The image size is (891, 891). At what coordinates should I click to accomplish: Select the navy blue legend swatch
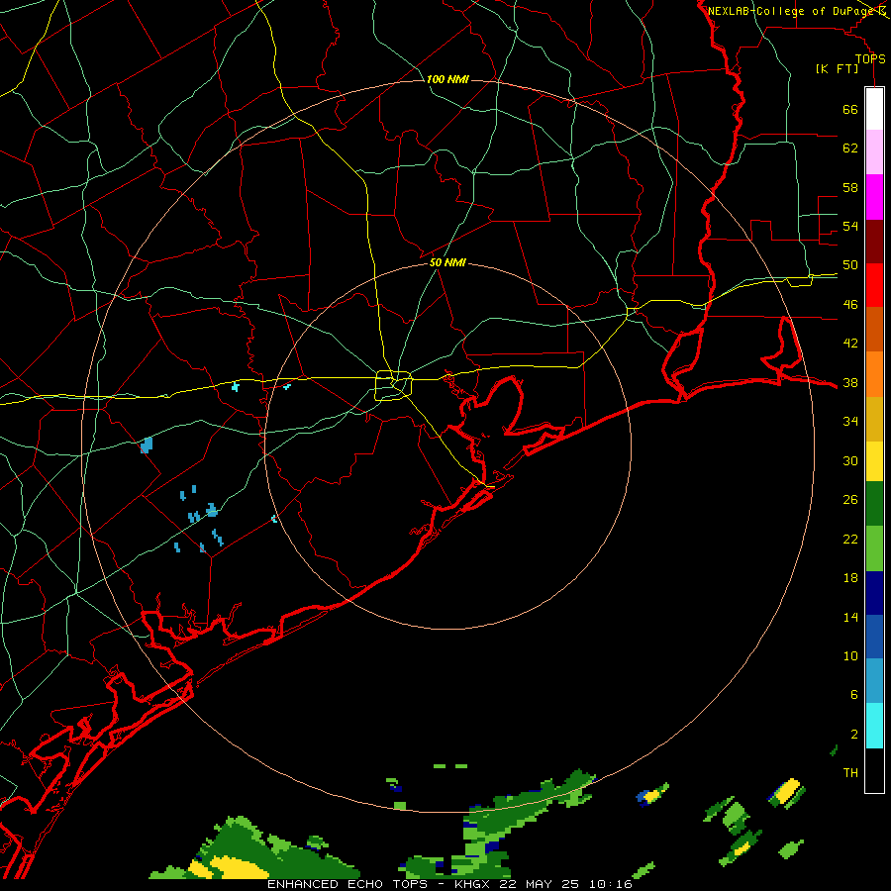pos(874,593)
